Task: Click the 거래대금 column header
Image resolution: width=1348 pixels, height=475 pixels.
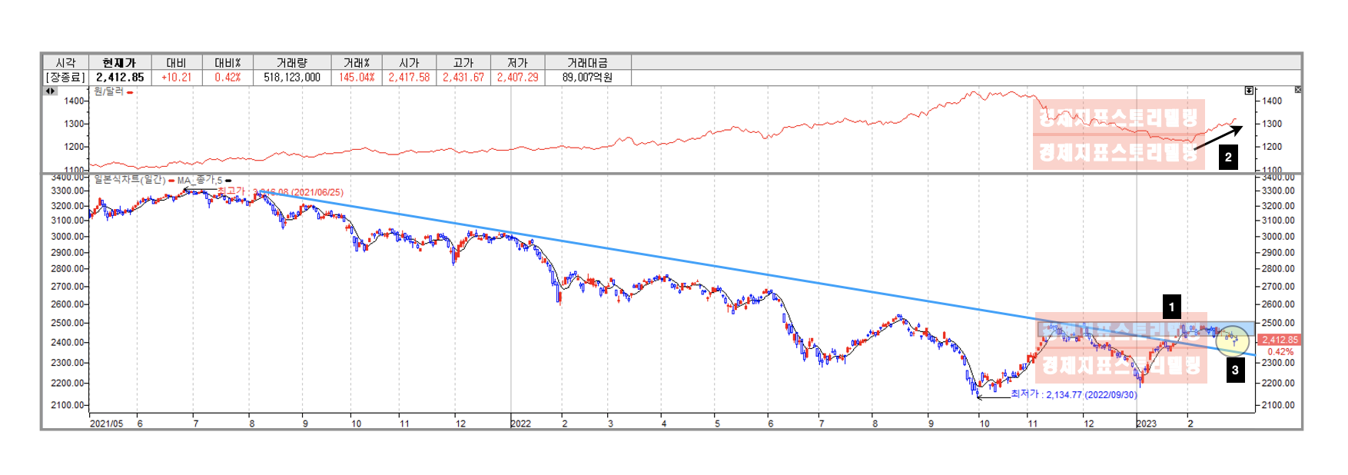Action: click(x=587, y=62)
